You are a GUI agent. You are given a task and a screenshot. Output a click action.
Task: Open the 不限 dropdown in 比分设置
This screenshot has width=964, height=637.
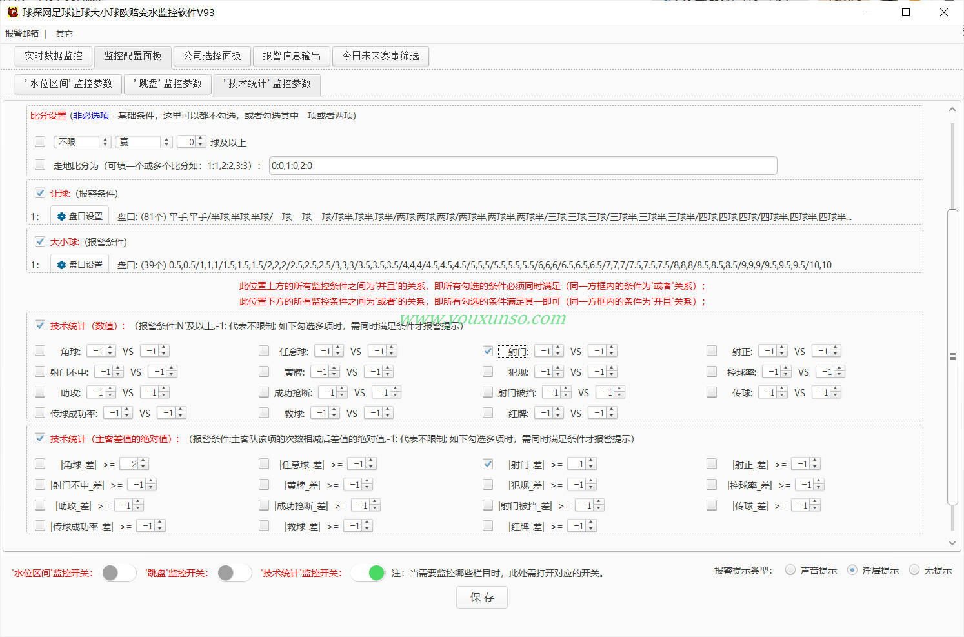pos(83,142)
